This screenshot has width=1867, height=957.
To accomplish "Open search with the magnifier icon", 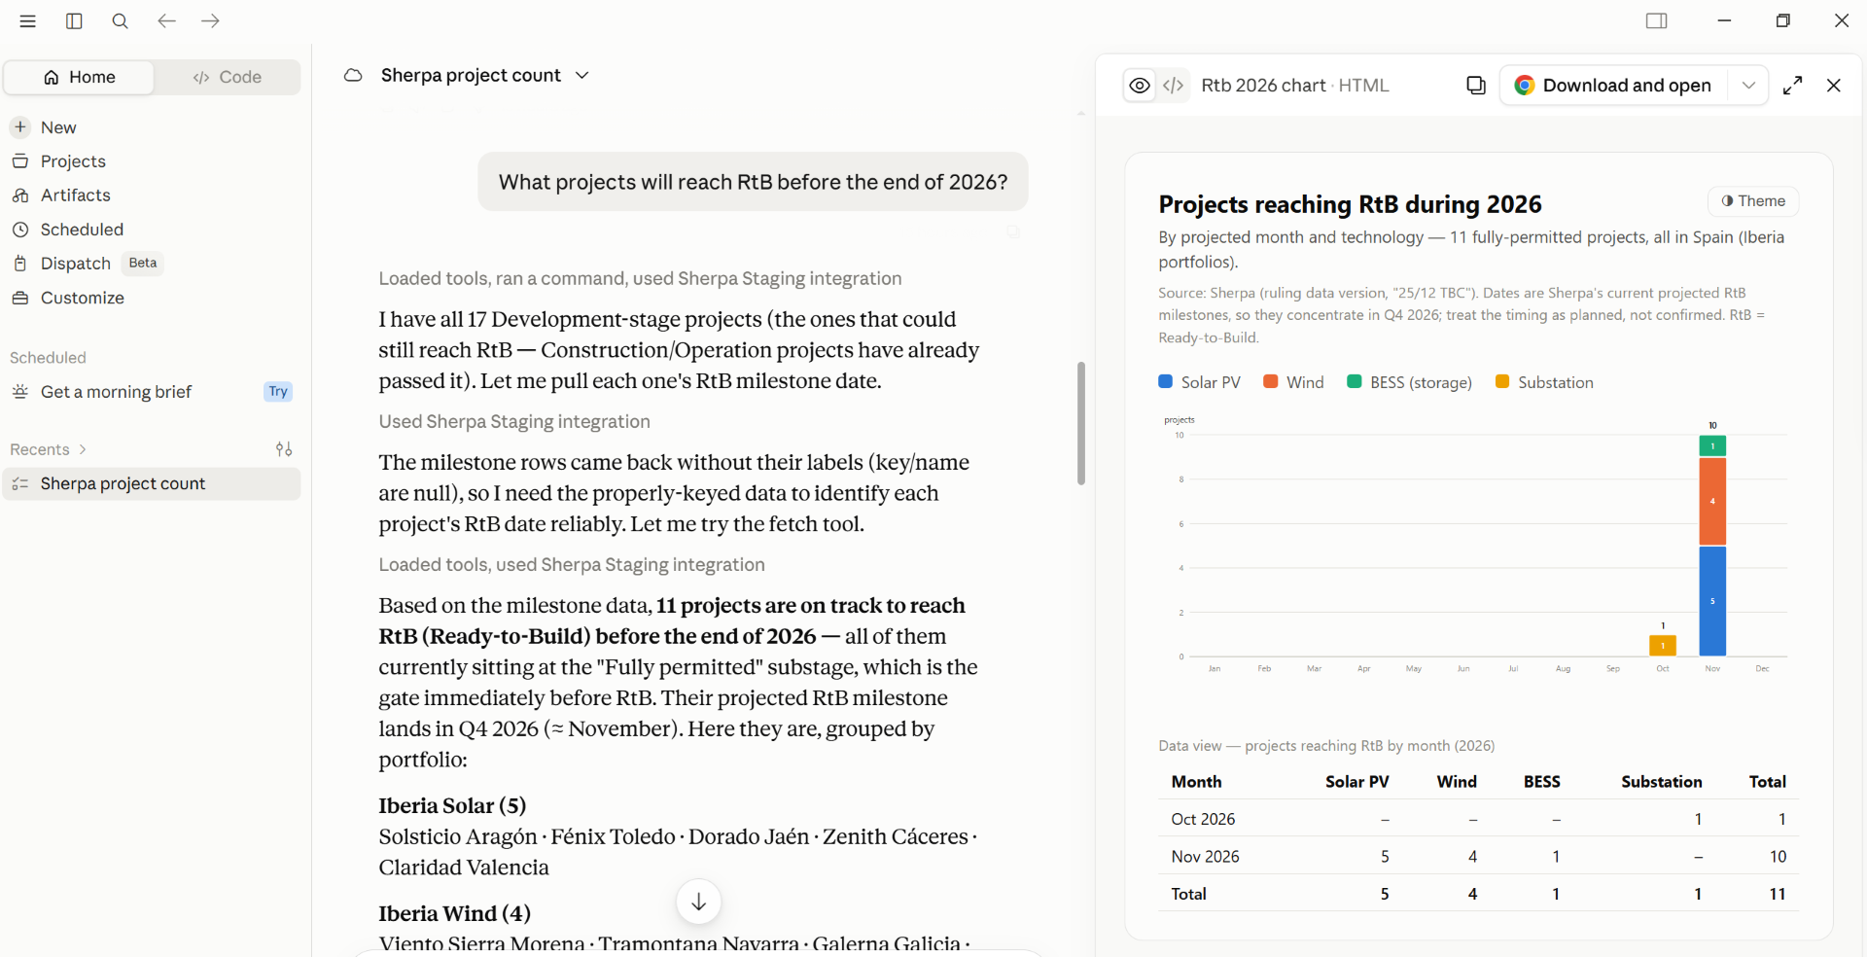I will click(121, 21).
